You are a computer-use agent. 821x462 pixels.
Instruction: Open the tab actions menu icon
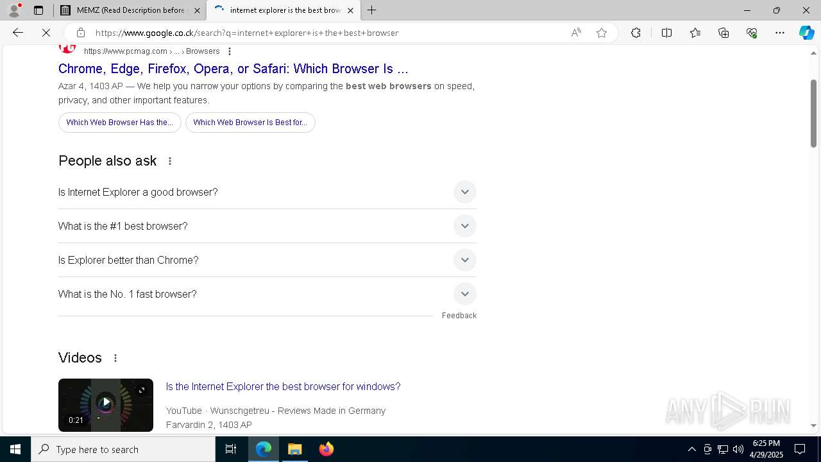[x=38, y=10]
